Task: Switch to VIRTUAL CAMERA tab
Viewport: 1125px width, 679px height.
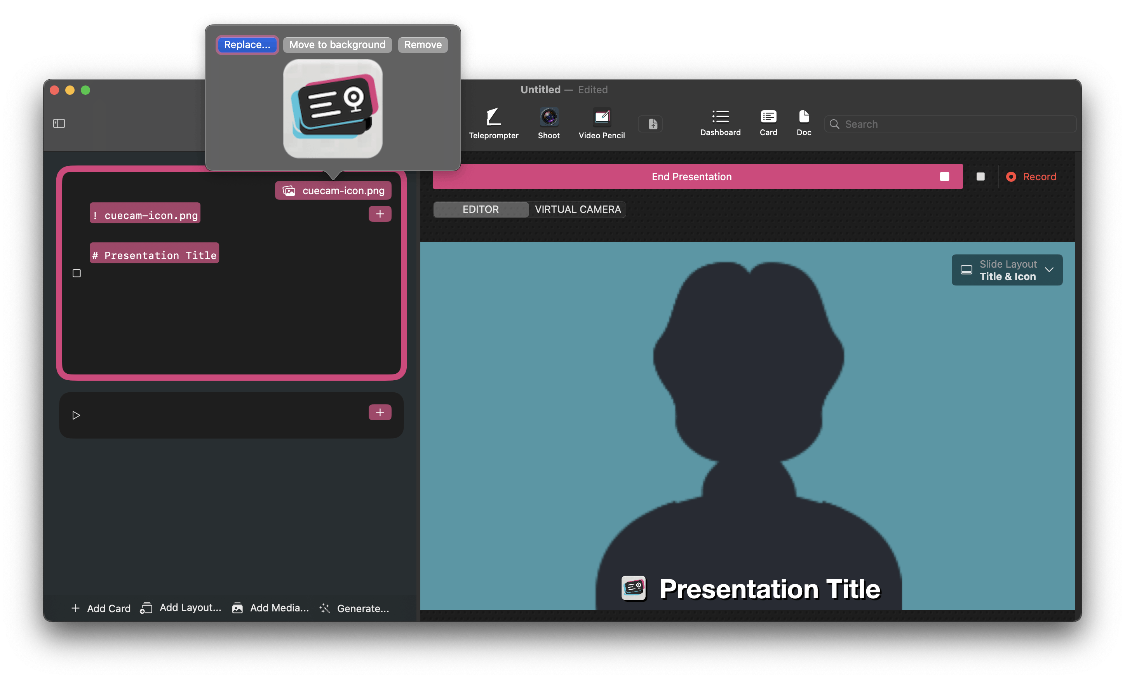Action: (x=578, y=210)
